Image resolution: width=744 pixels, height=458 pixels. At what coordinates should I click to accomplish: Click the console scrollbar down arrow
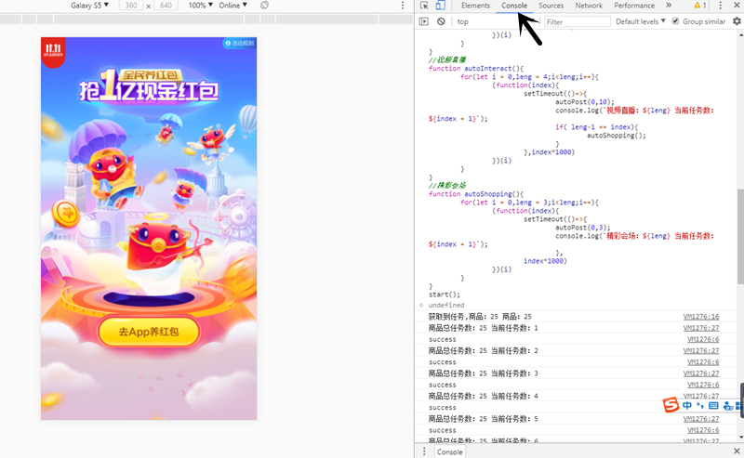[740, 438]
